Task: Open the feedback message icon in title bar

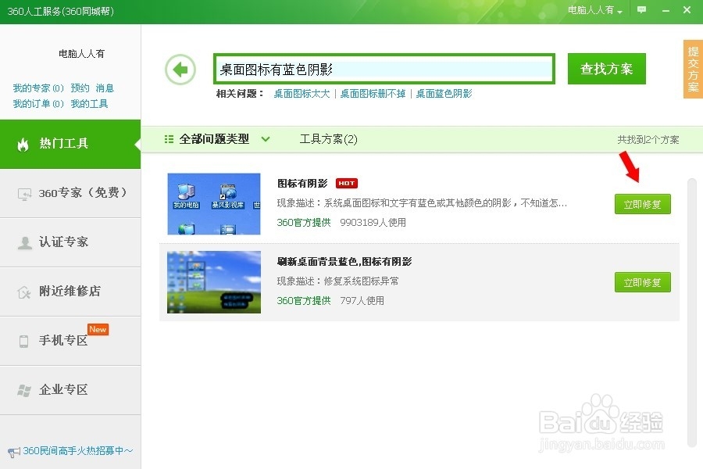Action: tap(641, 10)
